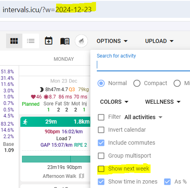This screenshot has height=188, width=190.
Task: Click the green time-in-zones bar
Action: click(x=56, y=159)
